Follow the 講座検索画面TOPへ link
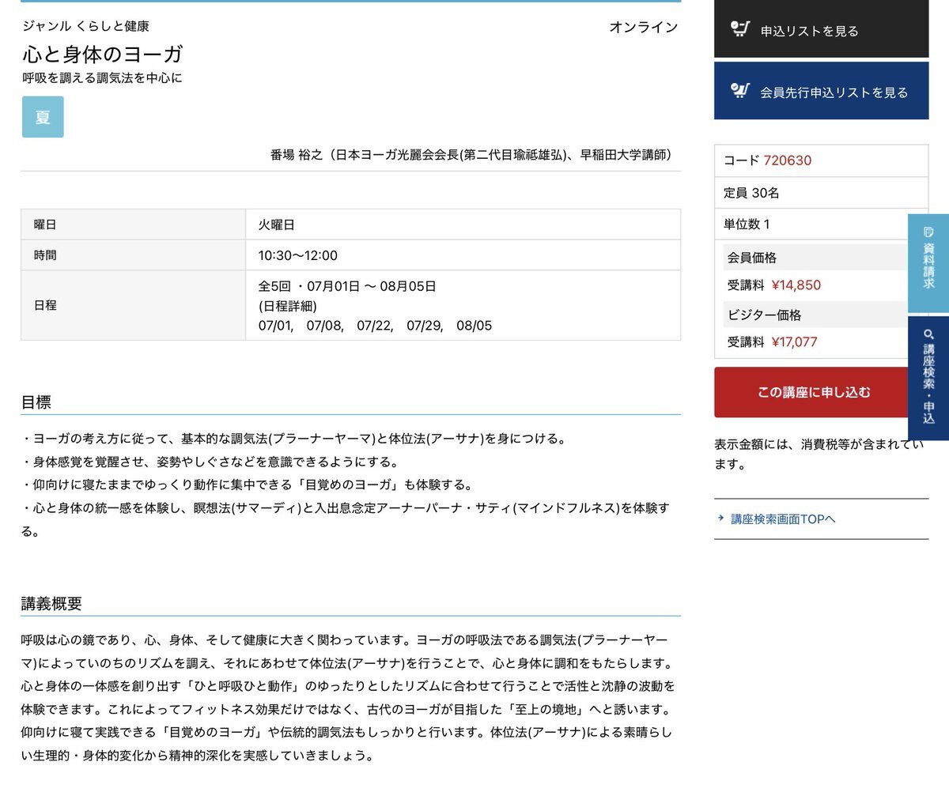The width and height of the screenshot is (949, 792). click(783, 519)
